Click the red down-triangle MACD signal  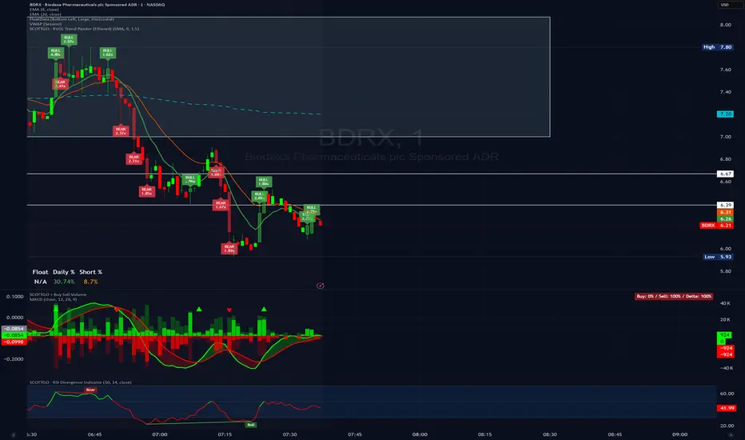(229, 310)
